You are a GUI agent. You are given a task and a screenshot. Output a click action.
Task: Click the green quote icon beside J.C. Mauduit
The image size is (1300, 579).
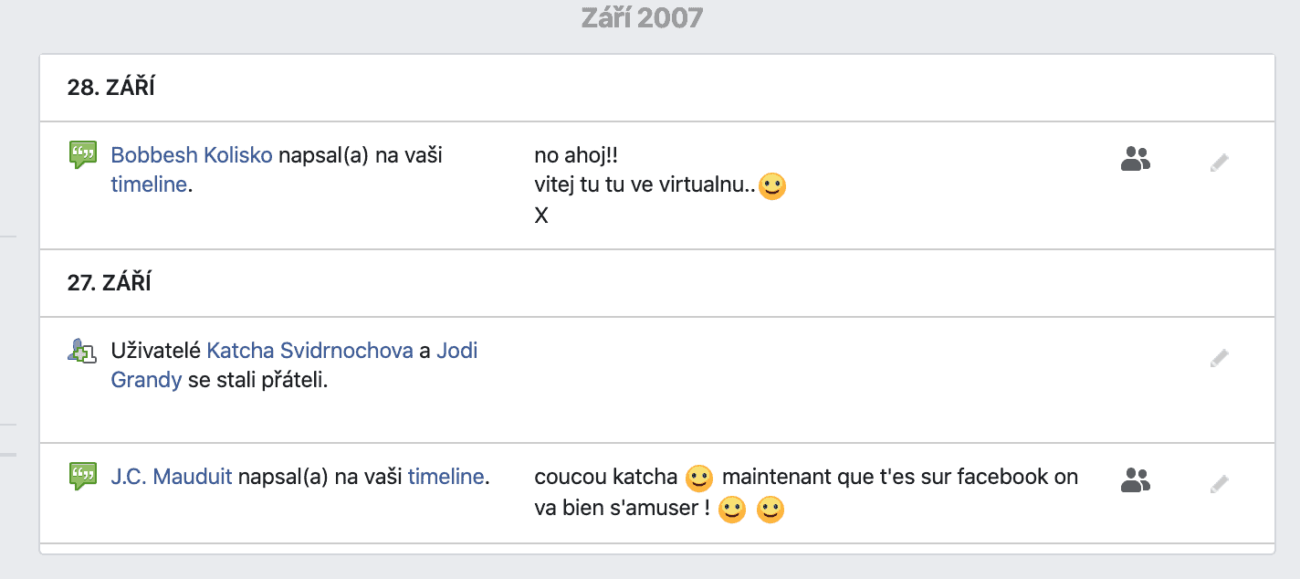83,476
